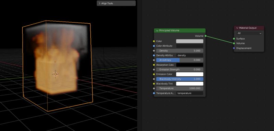Click Material Output Volume socket
The width and height of the screenshot is (274, 131).
(x=234, y=43)
